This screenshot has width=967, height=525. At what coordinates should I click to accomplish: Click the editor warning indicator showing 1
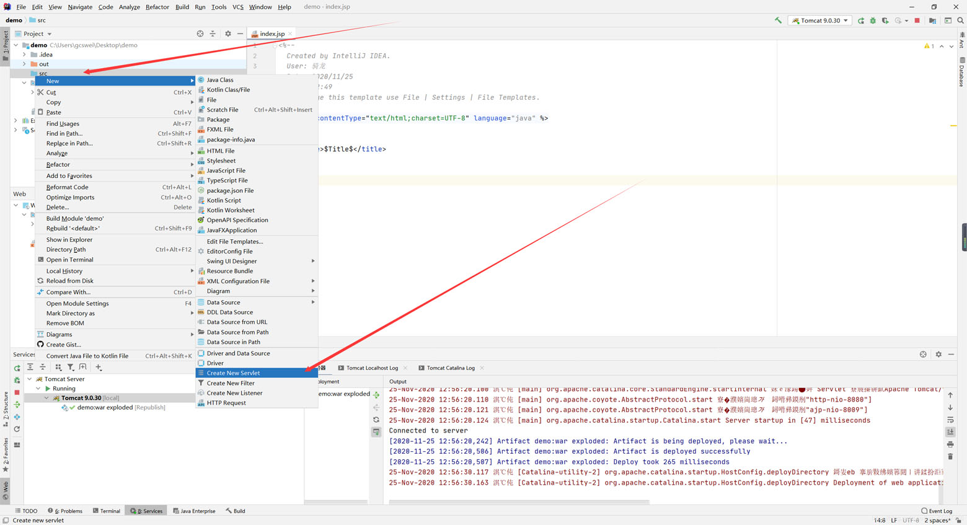tap(929, 46)
